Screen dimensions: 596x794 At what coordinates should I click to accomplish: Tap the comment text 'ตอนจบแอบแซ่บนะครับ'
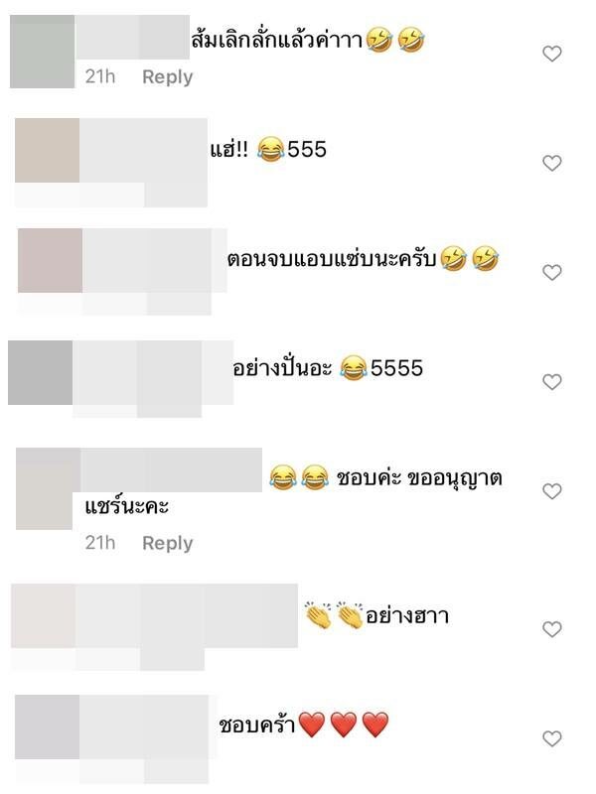point(332,259)
